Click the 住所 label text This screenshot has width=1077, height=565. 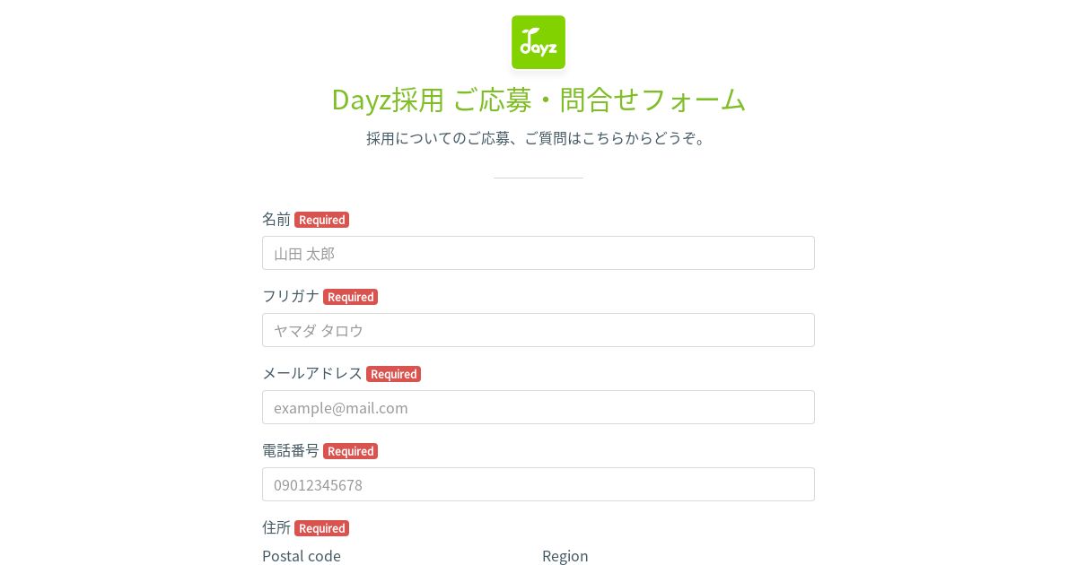pyautogui.click(x=276, y=527)
